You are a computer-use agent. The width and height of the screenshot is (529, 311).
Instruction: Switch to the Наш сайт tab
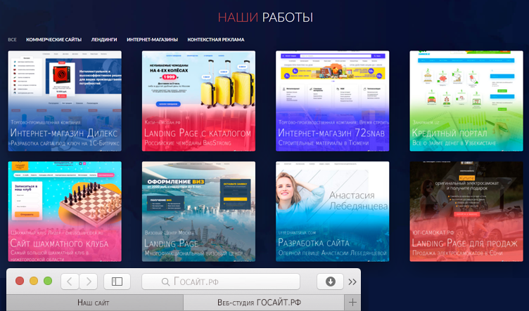[x=94, y=303]
